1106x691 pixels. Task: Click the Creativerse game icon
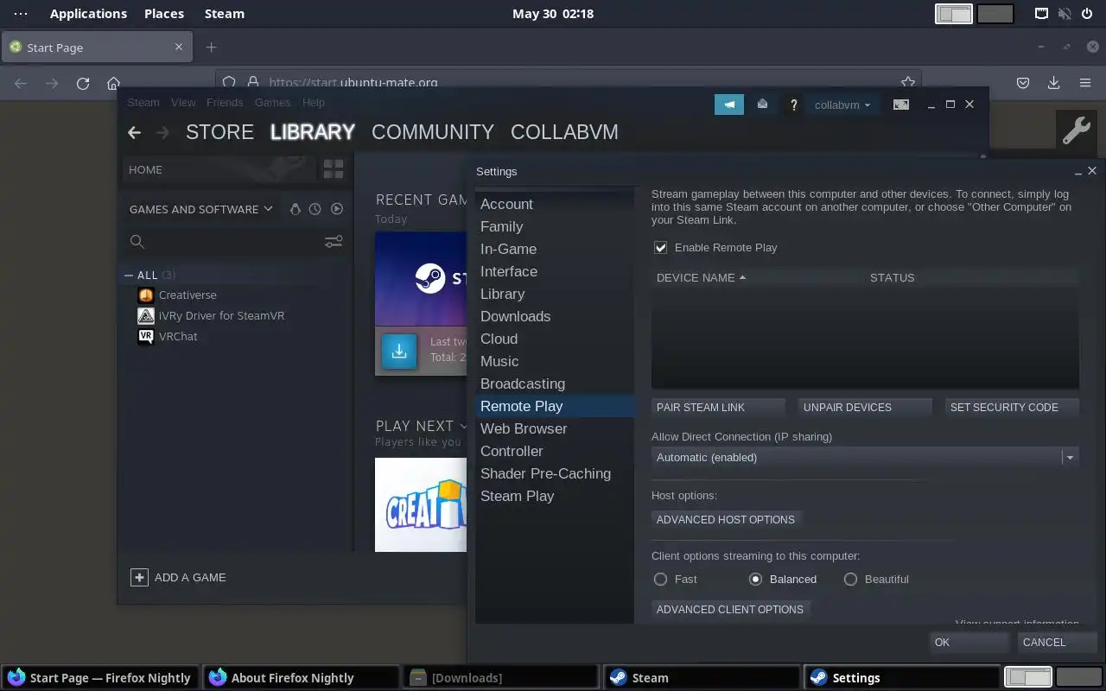click(x=146, y=295)
